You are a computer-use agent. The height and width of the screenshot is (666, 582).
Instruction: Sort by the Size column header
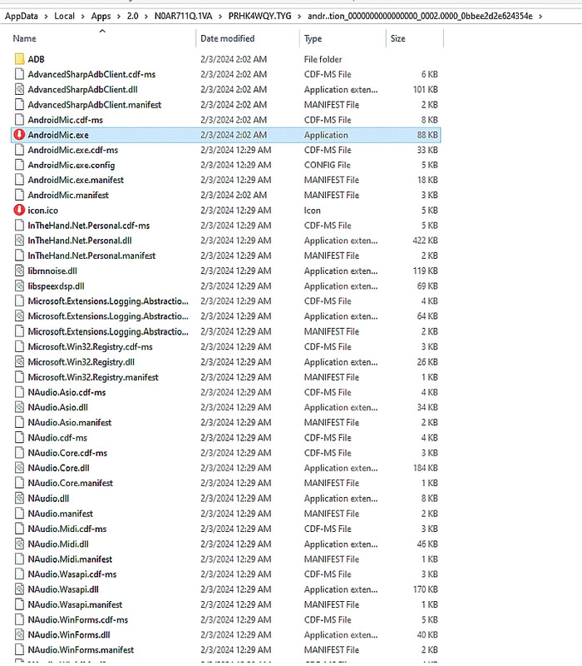point(397,38)
